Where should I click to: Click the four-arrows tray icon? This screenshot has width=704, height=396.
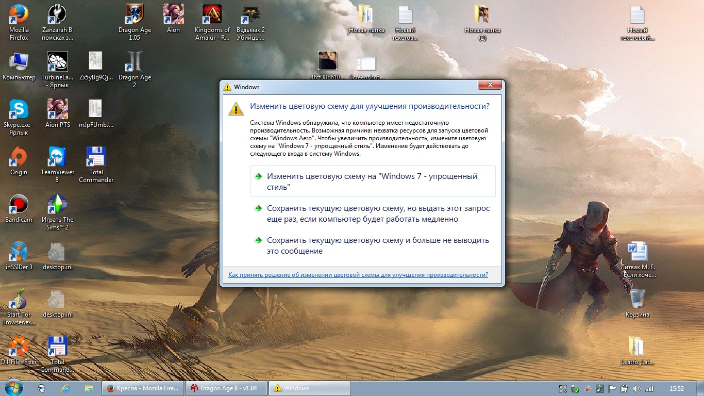pyautogui.click(x=563, y=389)
